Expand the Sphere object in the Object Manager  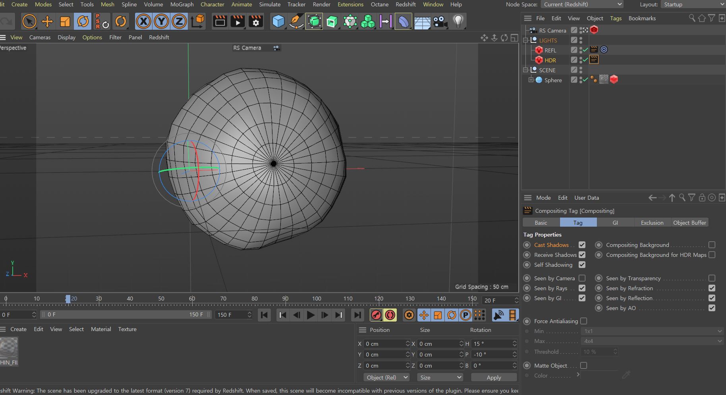(532, 79)
